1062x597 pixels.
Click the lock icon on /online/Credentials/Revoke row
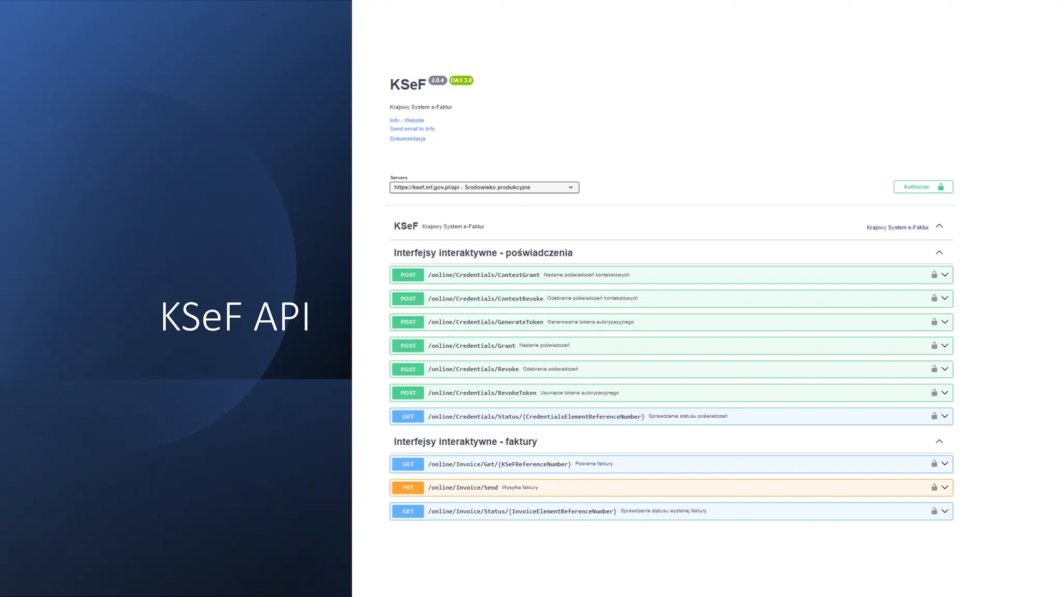(934, 369)
